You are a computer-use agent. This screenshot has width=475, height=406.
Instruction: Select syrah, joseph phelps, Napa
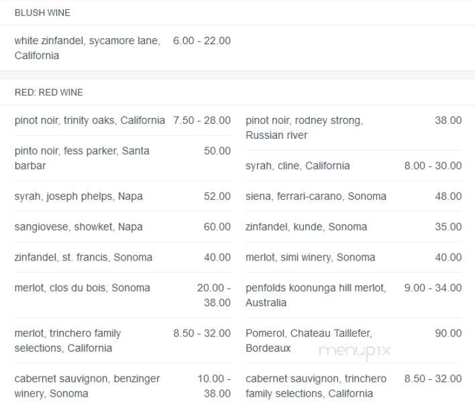click(x=78, y=196)
